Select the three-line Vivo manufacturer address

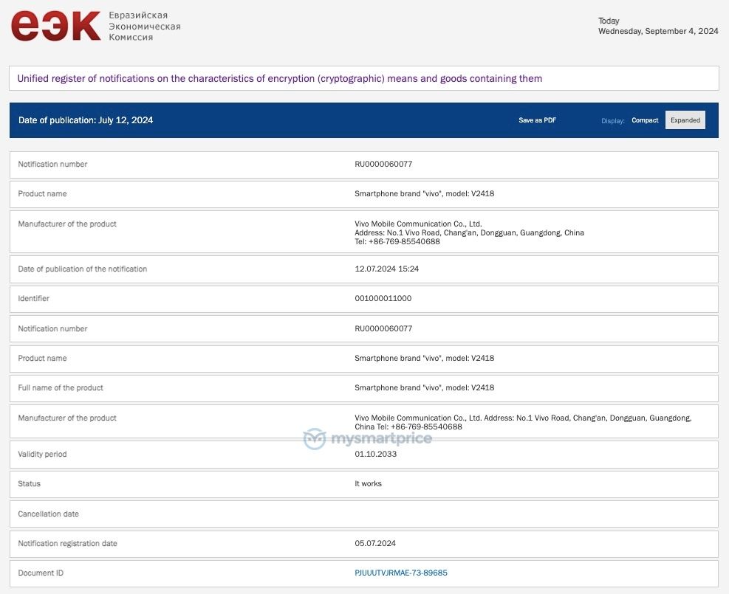pos(469,232)
